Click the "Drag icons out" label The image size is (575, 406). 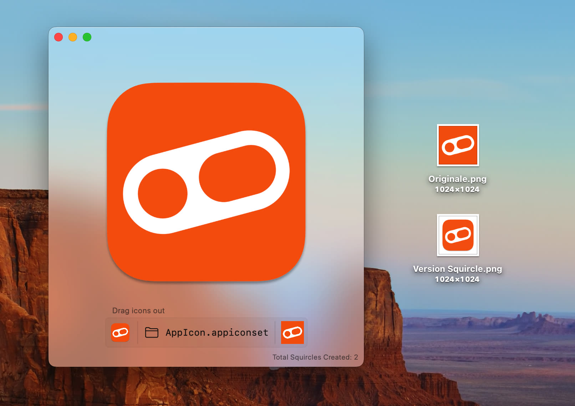coord(138,311)
